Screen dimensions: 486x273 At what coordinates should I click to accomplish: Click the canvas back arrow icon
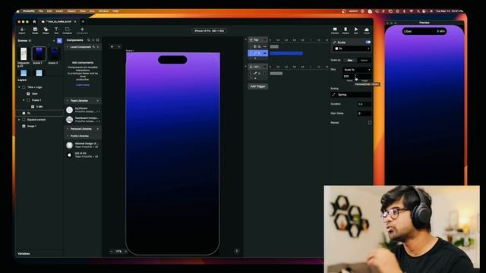pos(112,47)
